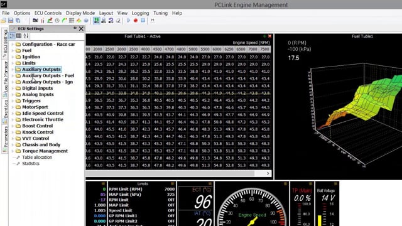
Task: Click the black ECU device toolbar icon
Action: click(x=35, y=21)
